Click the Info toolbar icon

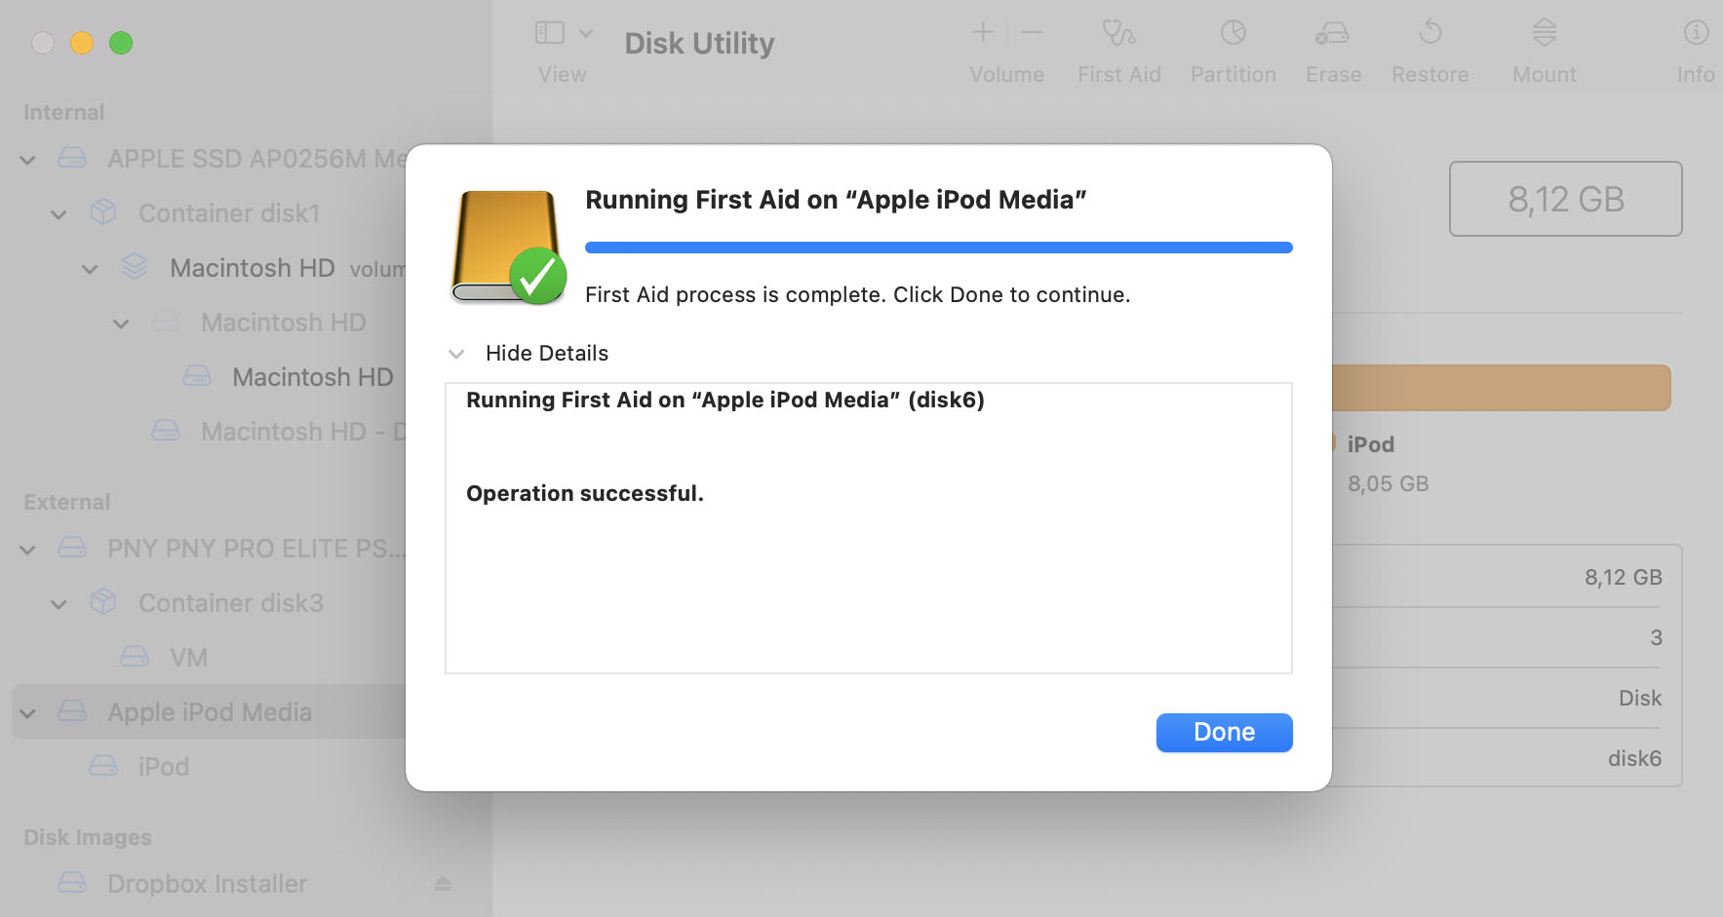[1696, 32]
